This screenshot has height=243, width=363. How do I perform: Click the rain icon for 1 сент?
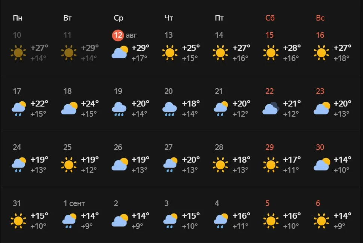(x=69, y=221)
